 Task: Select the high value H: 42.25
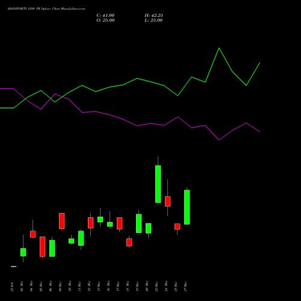tap(154, 16)
